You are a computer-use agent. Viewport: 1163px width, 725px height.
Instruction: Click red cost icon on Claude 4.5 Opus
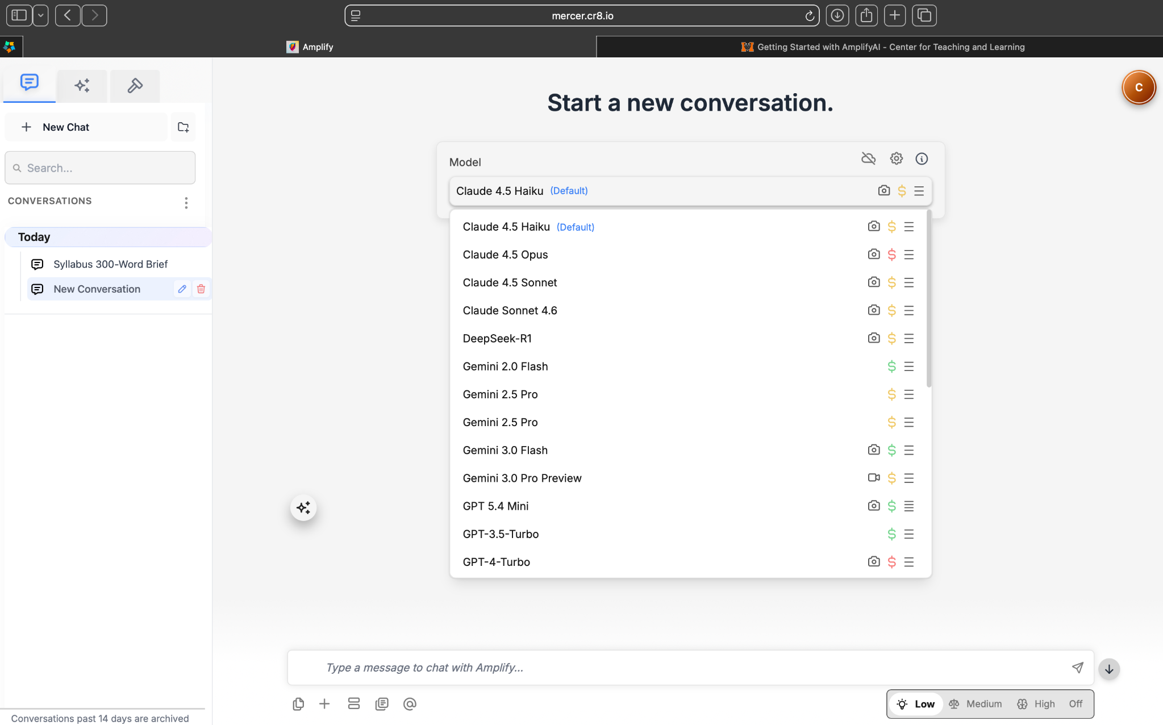[892, 255]
